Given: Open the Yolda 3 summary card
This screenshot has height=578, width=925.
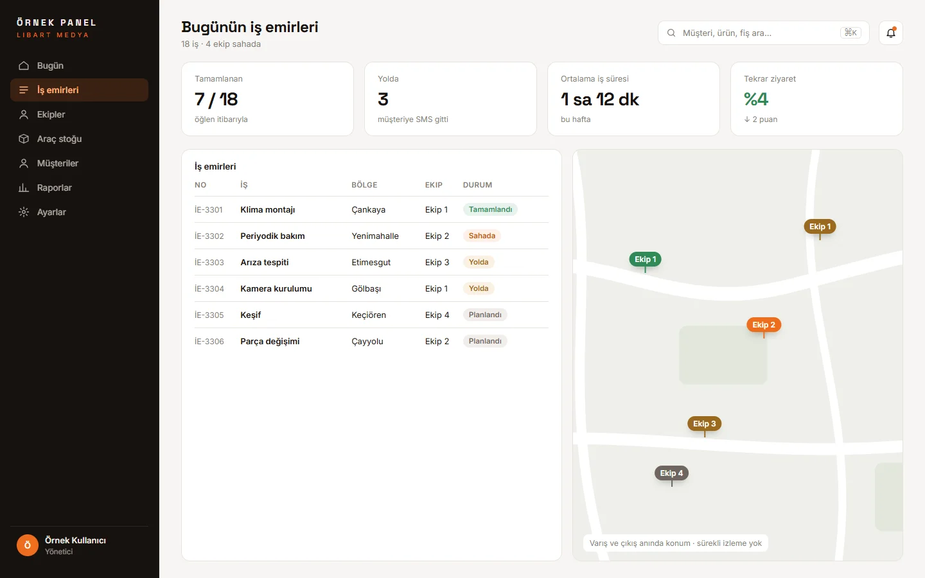Looking at the screenshot, I should click(450, 99).
